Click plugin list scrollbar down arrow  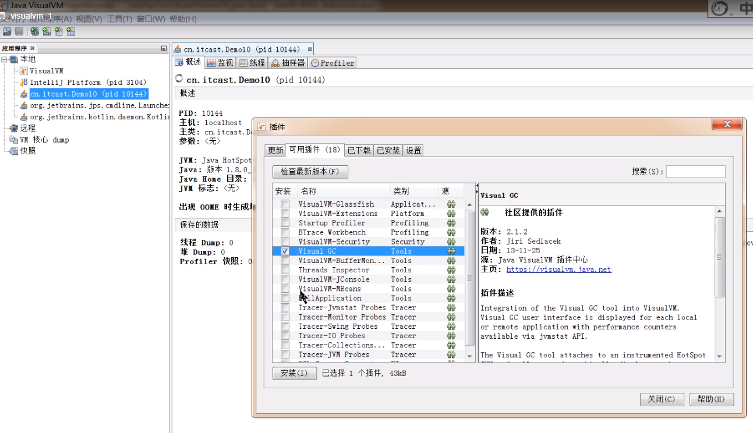pos(470,356)
